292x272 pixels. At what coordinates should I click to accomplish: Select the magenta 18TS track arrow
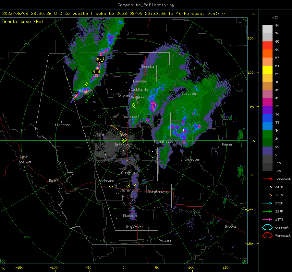[x=267, y=220]
